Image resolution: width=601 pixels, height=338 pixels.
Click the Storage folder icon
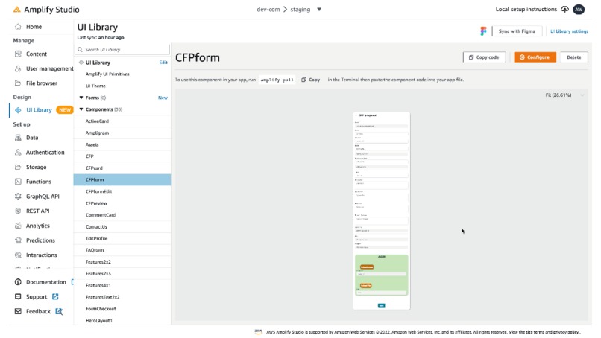[18, 168]
